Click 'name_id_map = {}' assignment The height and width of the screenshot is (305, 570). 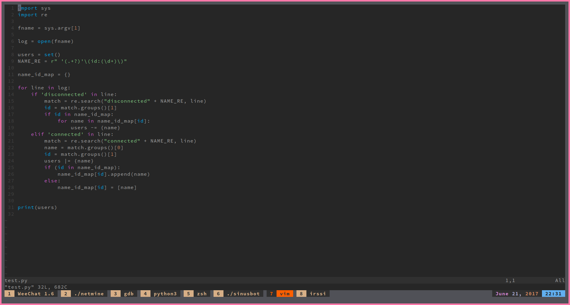click(44, 75)
